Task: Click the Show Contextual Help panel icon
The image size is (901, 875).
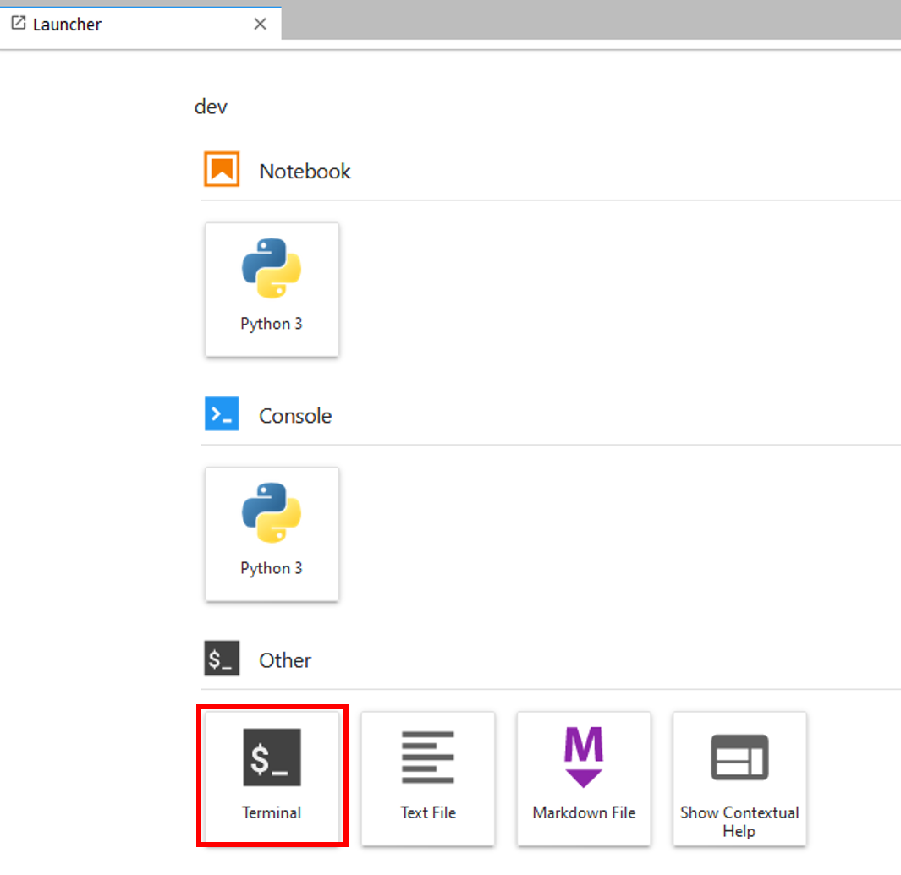Action: [x=739, y=757]
